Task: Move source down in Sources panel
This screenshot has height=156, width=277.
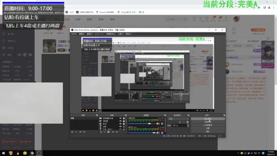Action: click(x=117, y=132)
